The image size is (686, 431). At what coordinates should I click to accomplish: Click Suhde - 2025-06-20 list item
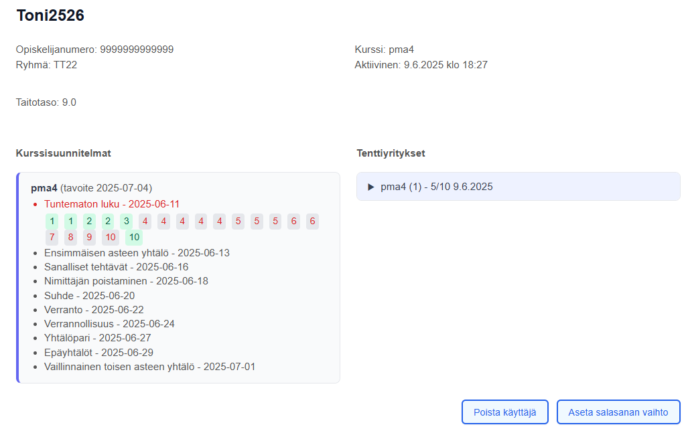click(89, 296)
